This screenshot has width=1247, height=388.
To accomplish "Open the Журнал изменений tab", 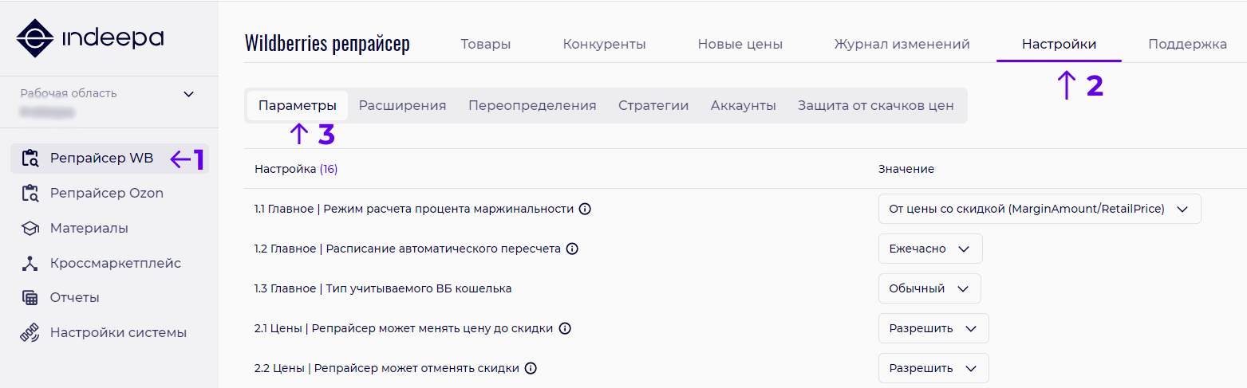I will 902,45.
